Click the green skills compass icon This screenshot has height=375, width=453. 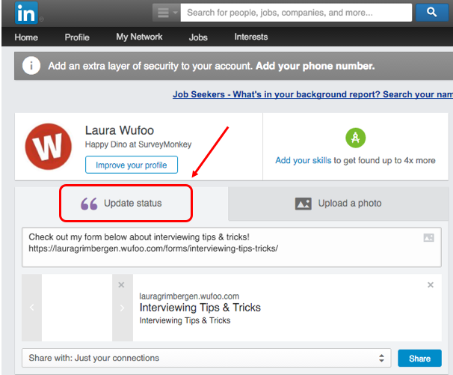pos(356,138)
